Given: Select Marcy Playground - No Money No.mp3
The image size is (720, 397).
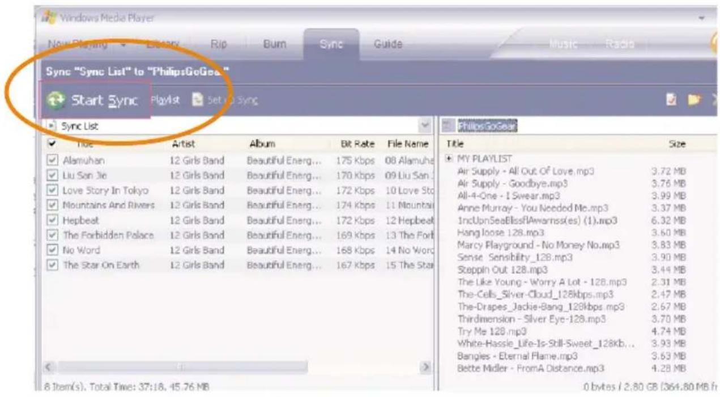Looking at the screenshot, I should tap(538, 245).
